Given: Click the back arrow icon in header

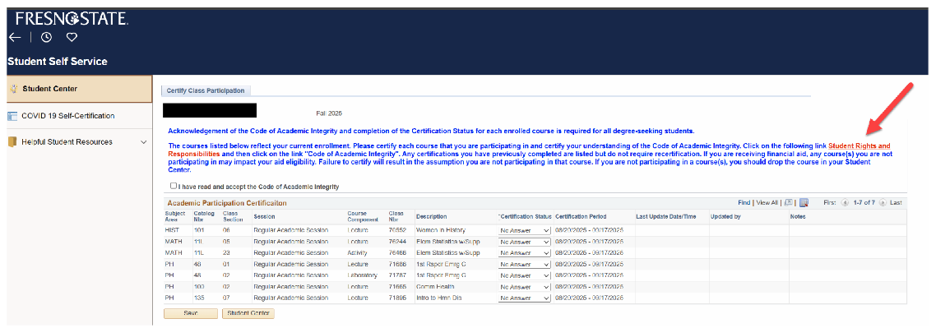Looking at the screenshot, I should (15, 37).
